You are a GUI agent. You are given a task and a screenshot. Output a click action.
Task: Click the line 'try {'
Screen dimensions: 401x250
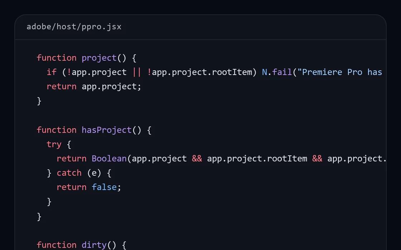tap(59, 144)
